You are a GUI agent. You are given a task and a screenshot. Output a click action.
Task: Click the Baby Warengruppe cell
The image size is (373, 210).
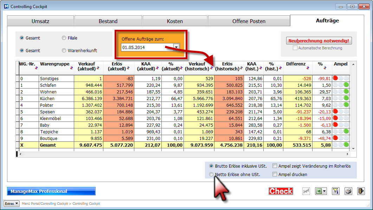tap(56, 125)
